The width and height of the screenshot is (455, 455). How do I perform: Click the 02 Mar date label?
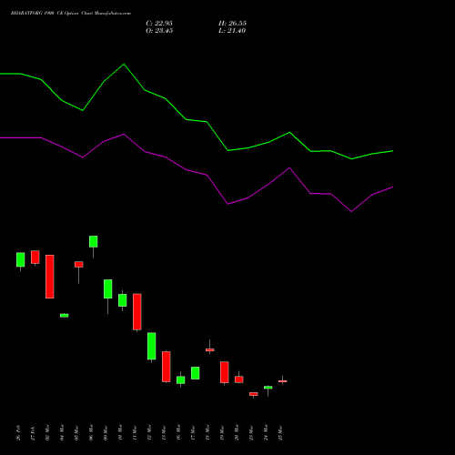[47, 432]
